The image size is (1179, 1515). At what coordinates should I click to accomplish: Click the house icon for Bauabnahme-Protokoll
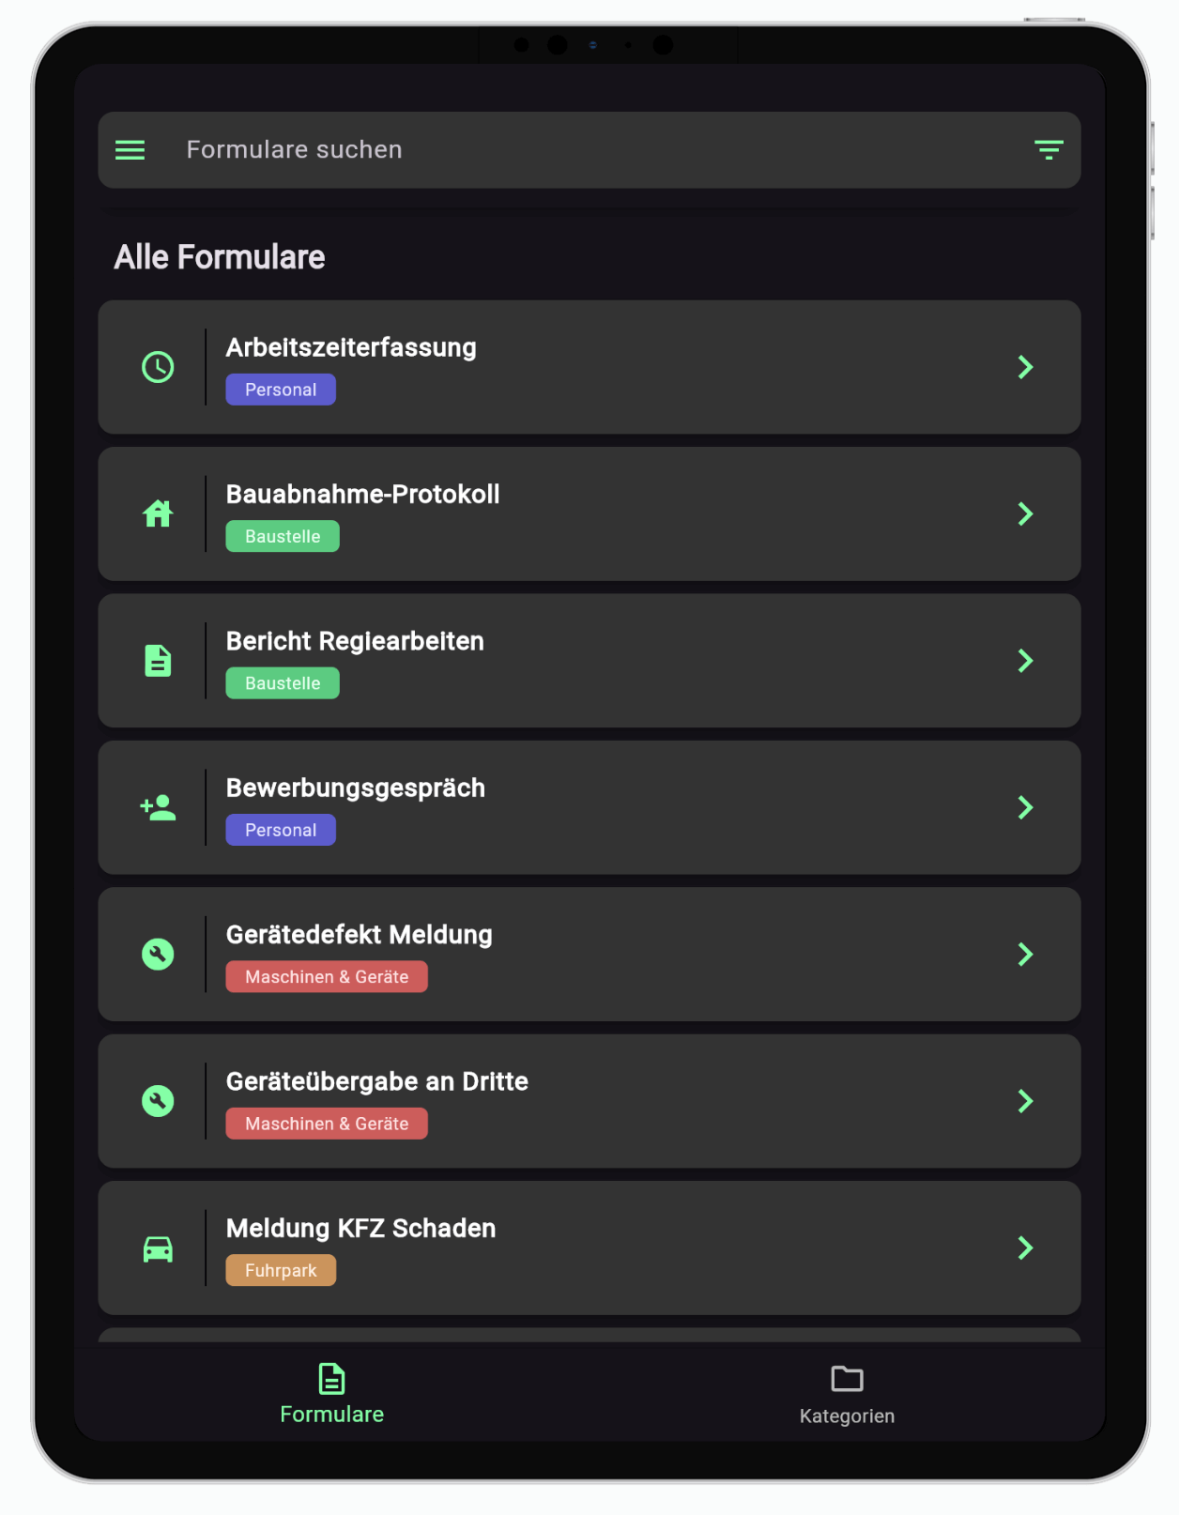pyautogui.click(x=158, y=513)
